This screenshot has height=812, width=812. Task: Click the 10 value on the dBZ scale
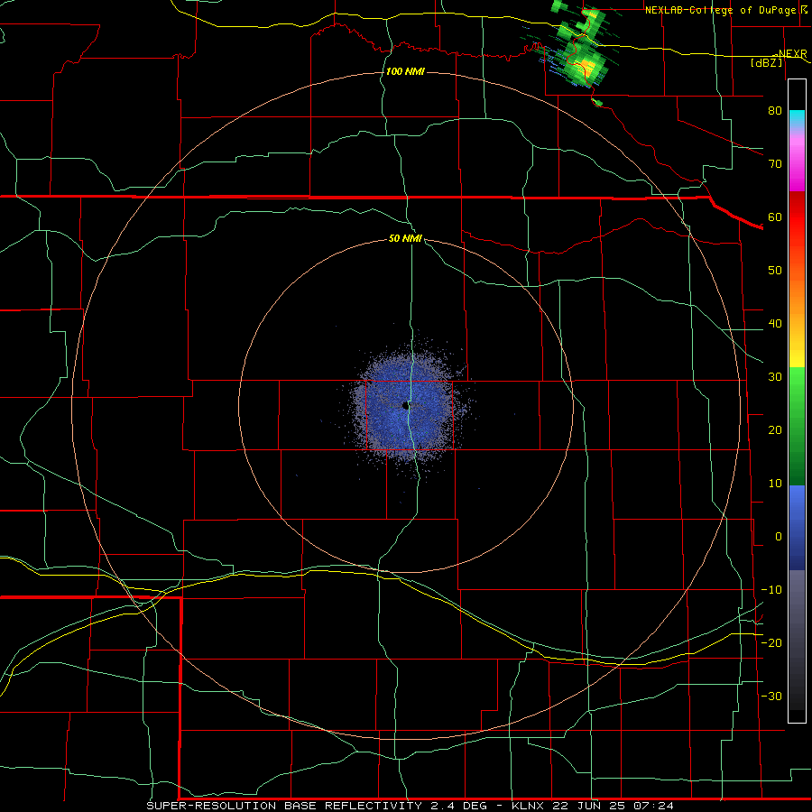(x=775, y=484)
